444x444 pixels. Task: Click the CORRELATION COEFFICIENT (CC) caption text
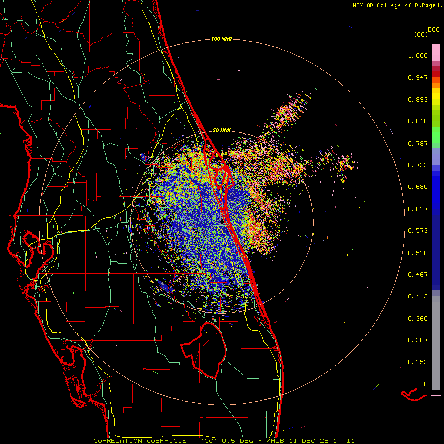click(155, 441)
